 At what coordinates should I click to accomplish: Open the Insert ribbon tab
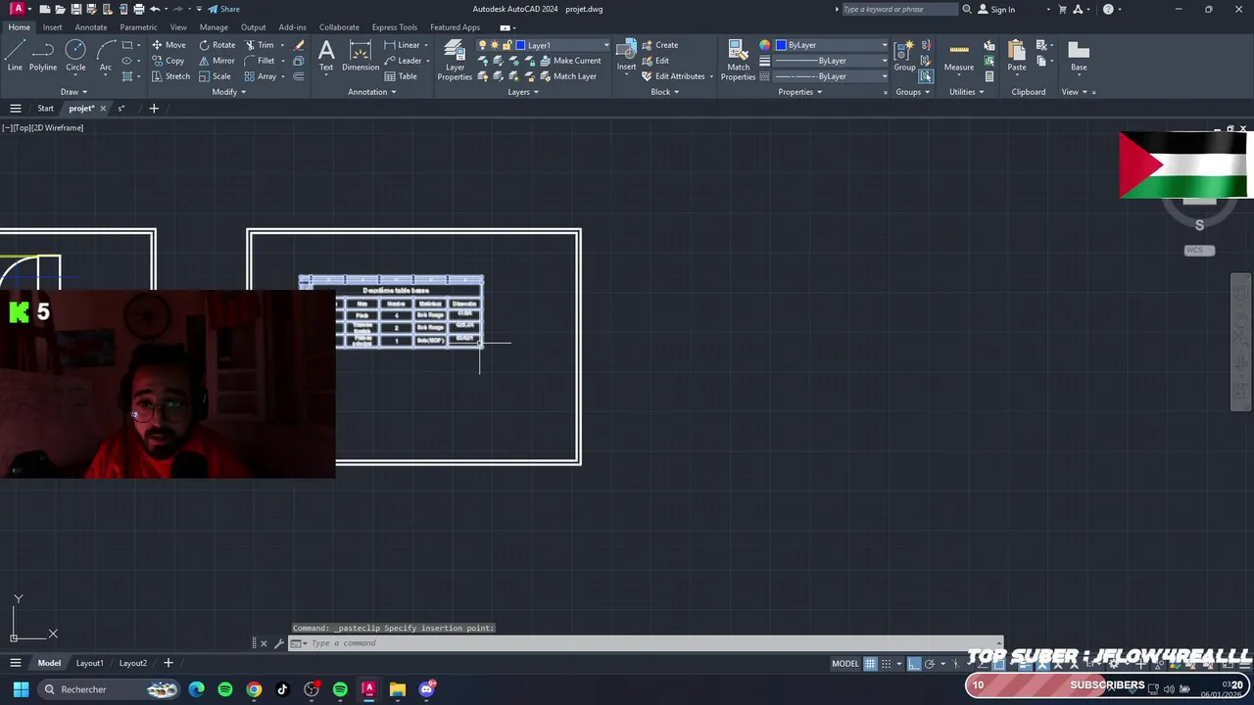[x=52, y=27]
